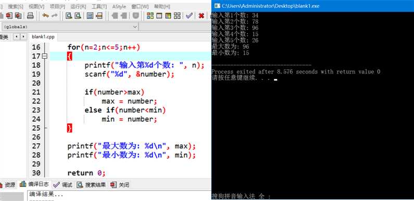
Task: Click the min = number; code line
Action: coord(129,119)
